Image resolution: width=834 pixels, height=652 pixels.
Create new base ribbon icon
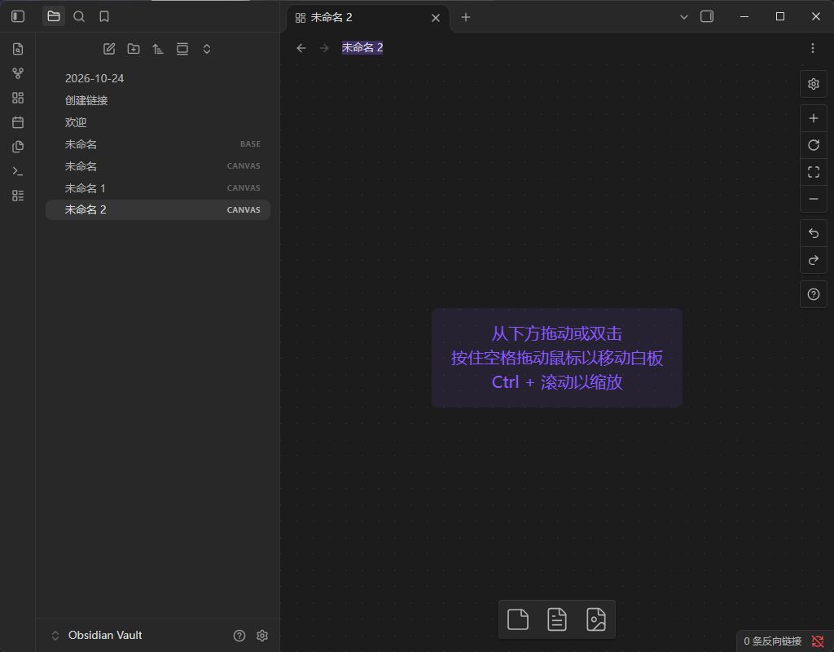[18, 196]
